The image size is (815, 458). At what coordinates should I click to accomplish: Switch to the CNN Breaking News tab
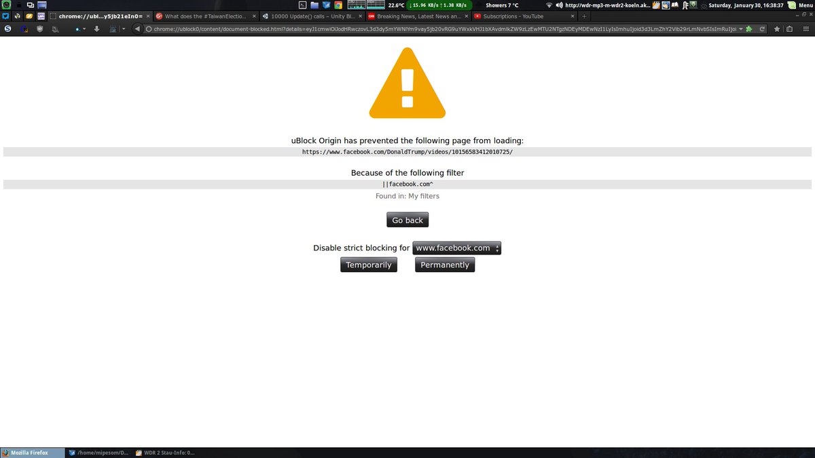click(x=418, y=16)
